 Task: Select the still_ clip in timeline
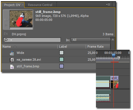click(x=115, y=82)
